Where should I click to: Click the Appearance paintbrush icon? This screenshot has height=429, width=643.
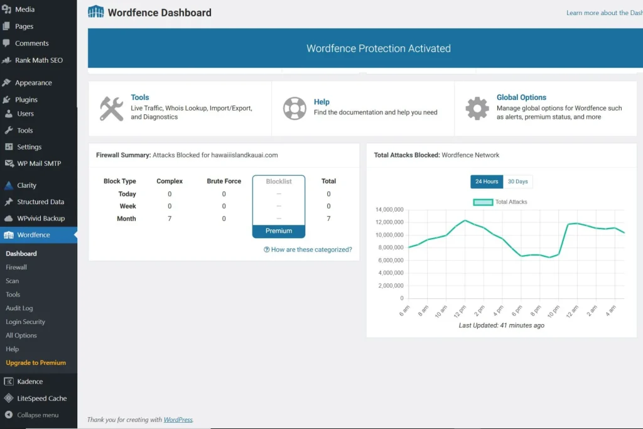click(8, 83)
